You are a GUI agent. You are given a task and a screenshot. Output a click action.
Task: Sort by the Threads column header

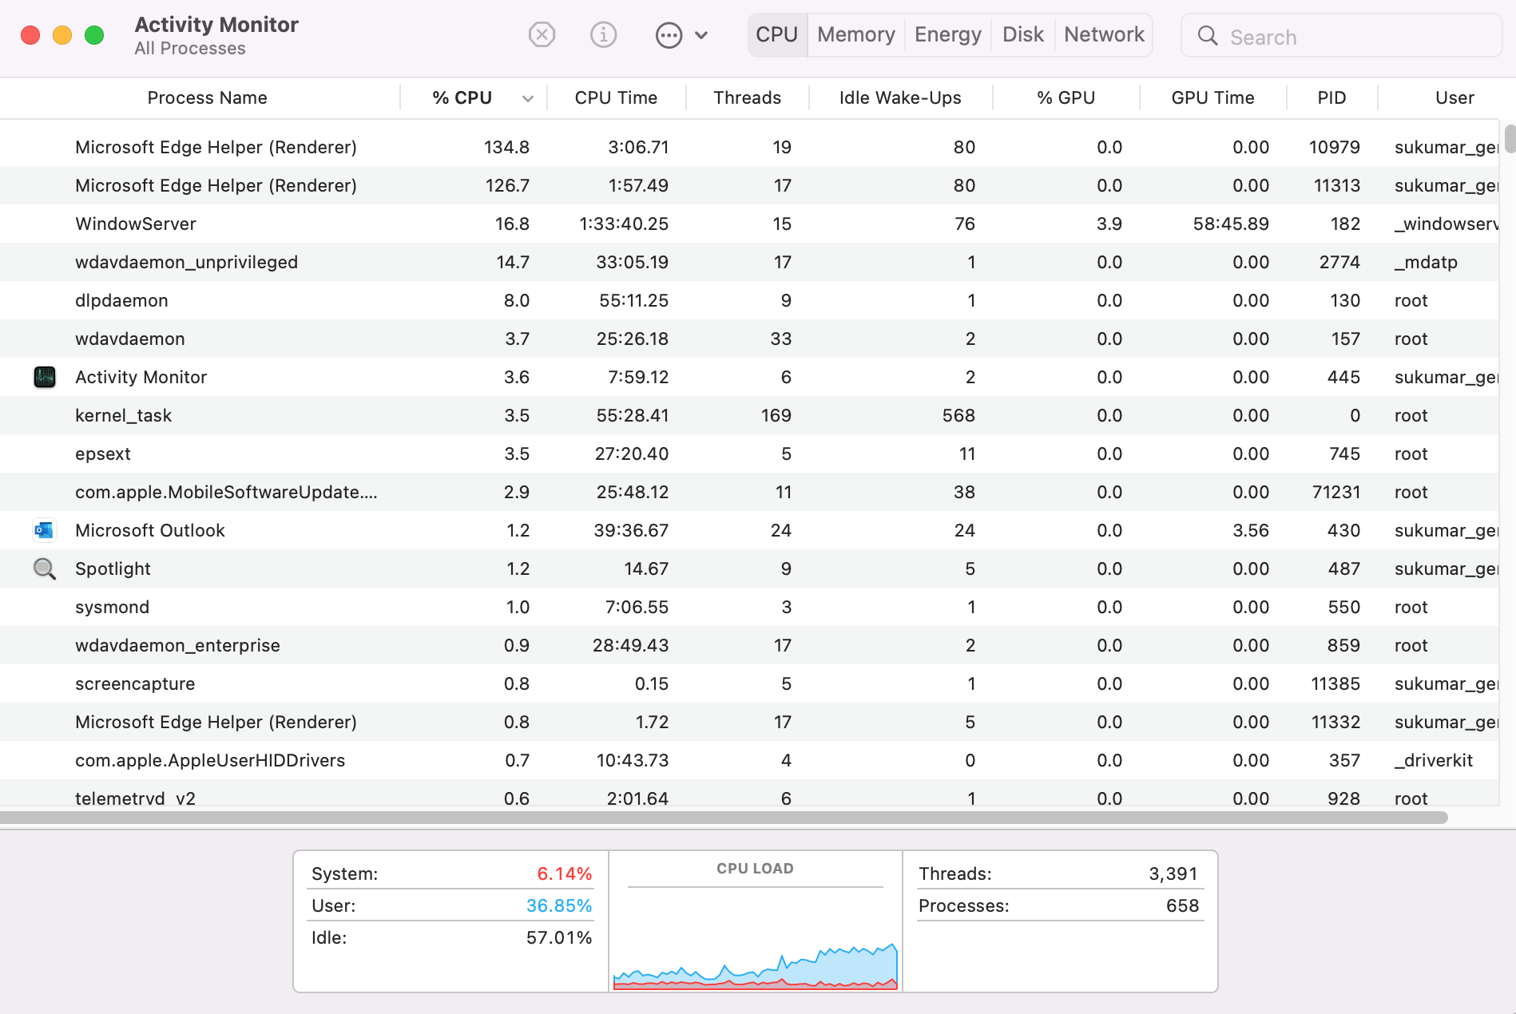point(747,97)
